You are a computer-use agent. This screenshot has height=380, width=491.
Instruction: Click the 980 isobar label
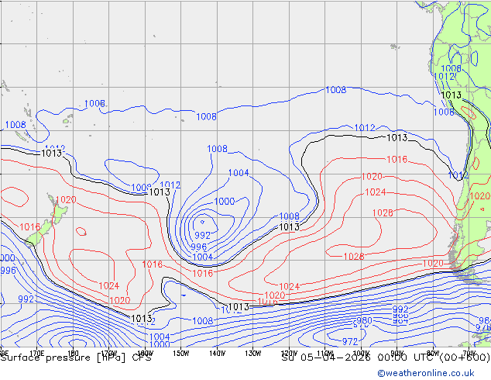tap(364, 320)
